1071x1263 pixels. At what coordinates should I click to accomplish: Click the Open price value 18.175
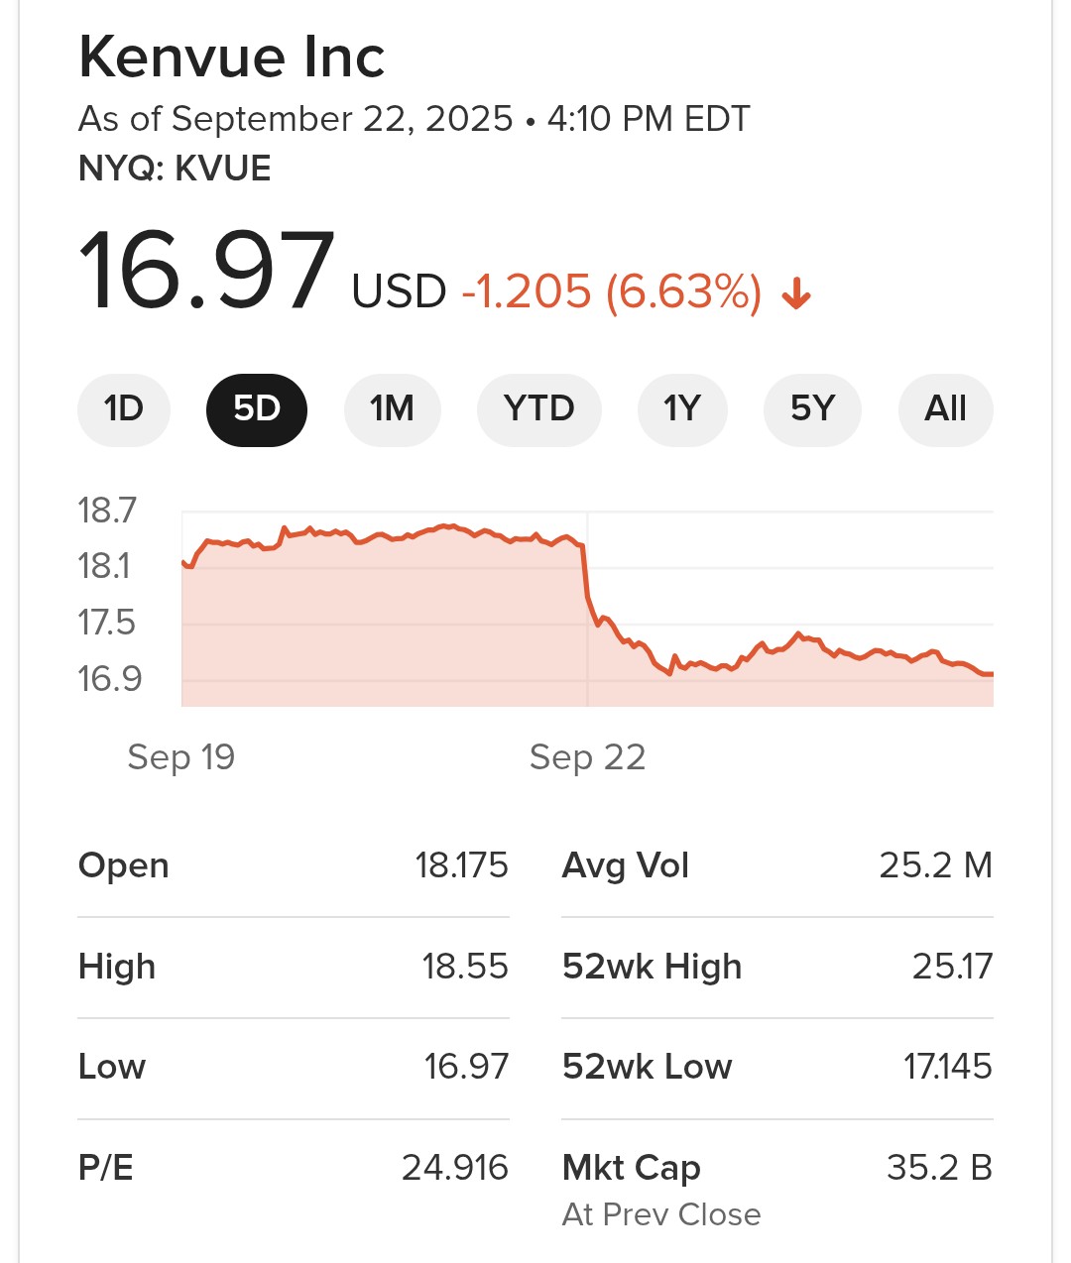(461, 865)
